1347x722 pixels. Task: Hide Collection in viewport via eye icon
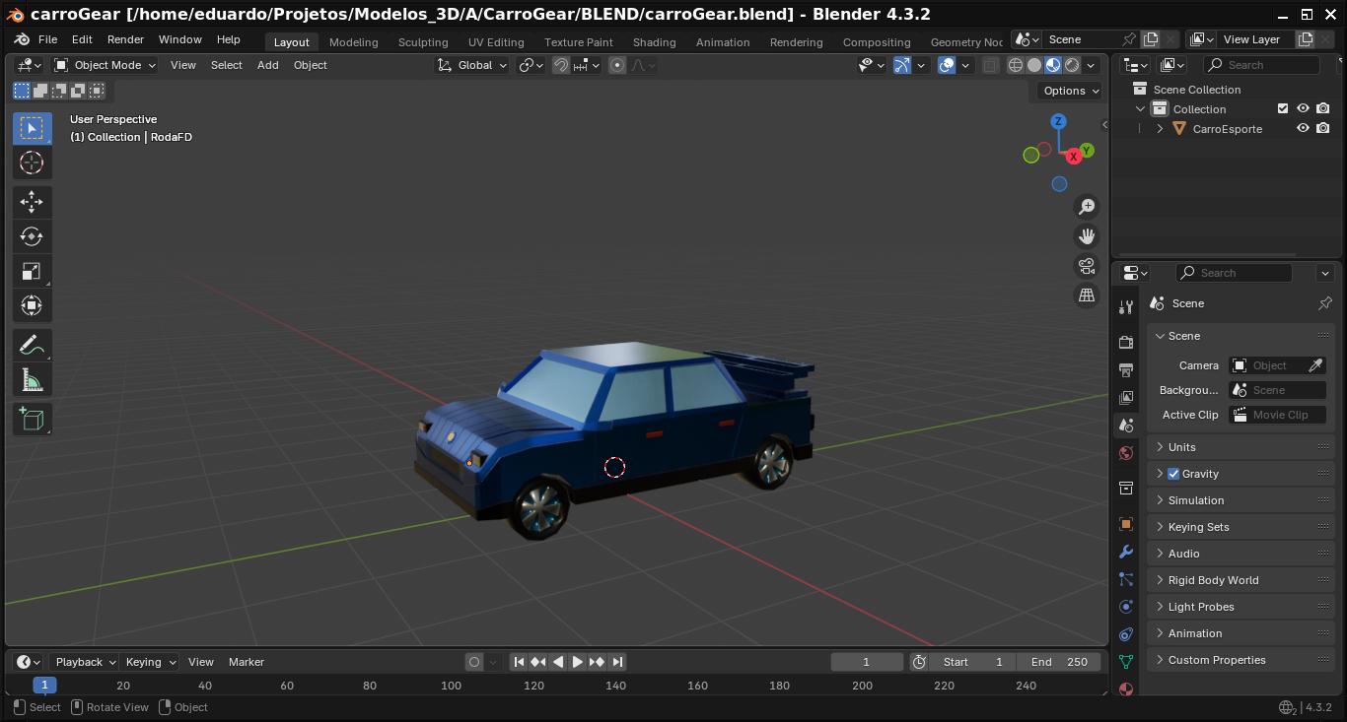[x=1303, y=109]
